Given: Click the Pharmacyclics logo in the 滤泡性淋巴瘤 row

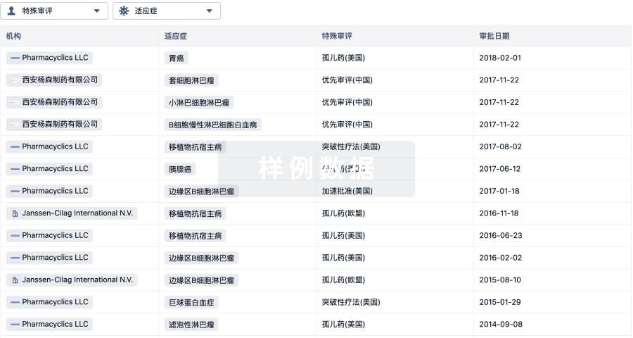Looking at the screenshot, I should coord(15,325).
